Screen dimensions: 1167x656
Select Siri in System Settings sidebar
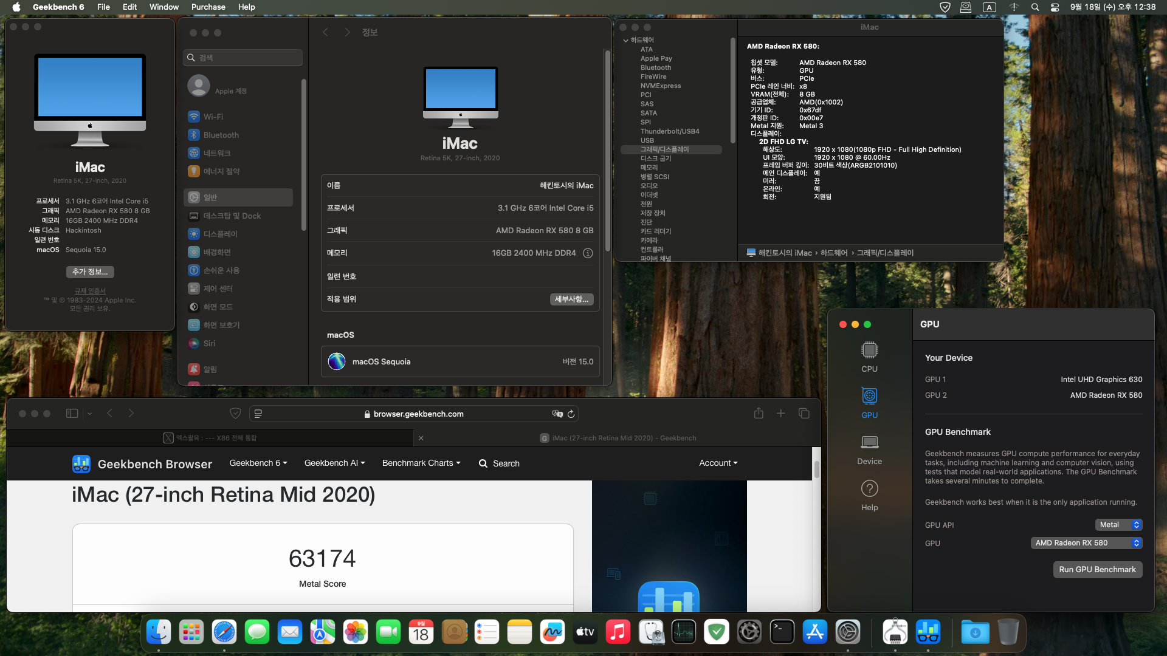[238, 343]
